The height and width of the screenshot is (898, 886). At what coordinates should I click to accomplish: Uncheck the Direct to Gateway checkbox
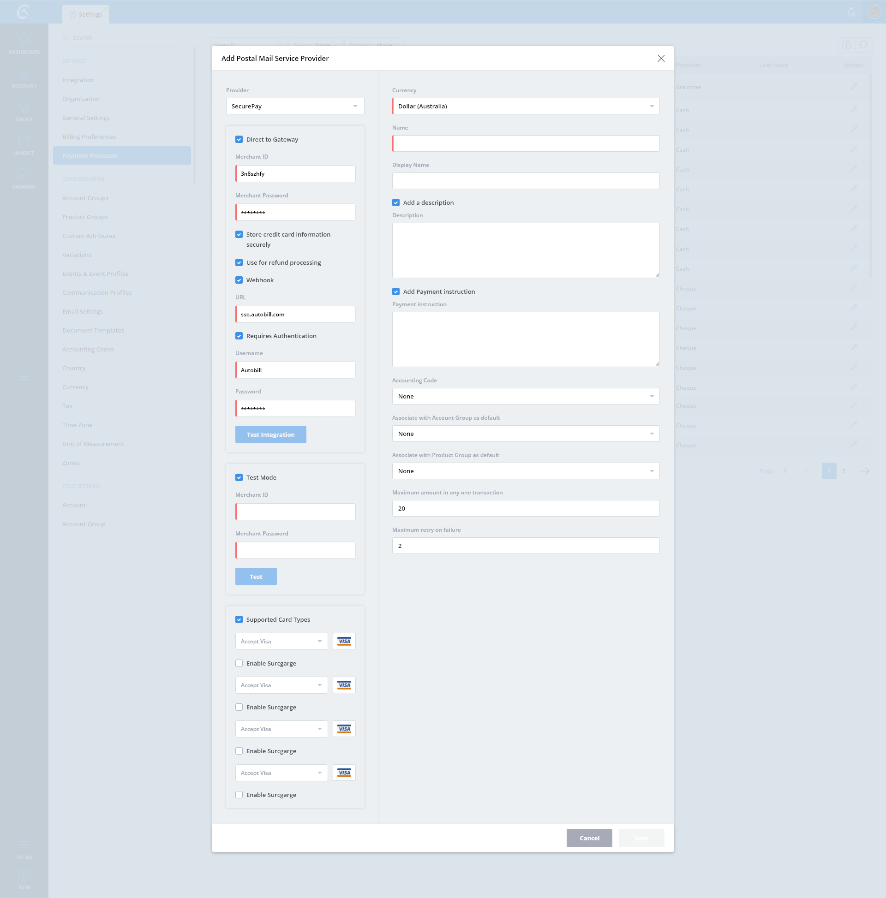coord(239,139)
